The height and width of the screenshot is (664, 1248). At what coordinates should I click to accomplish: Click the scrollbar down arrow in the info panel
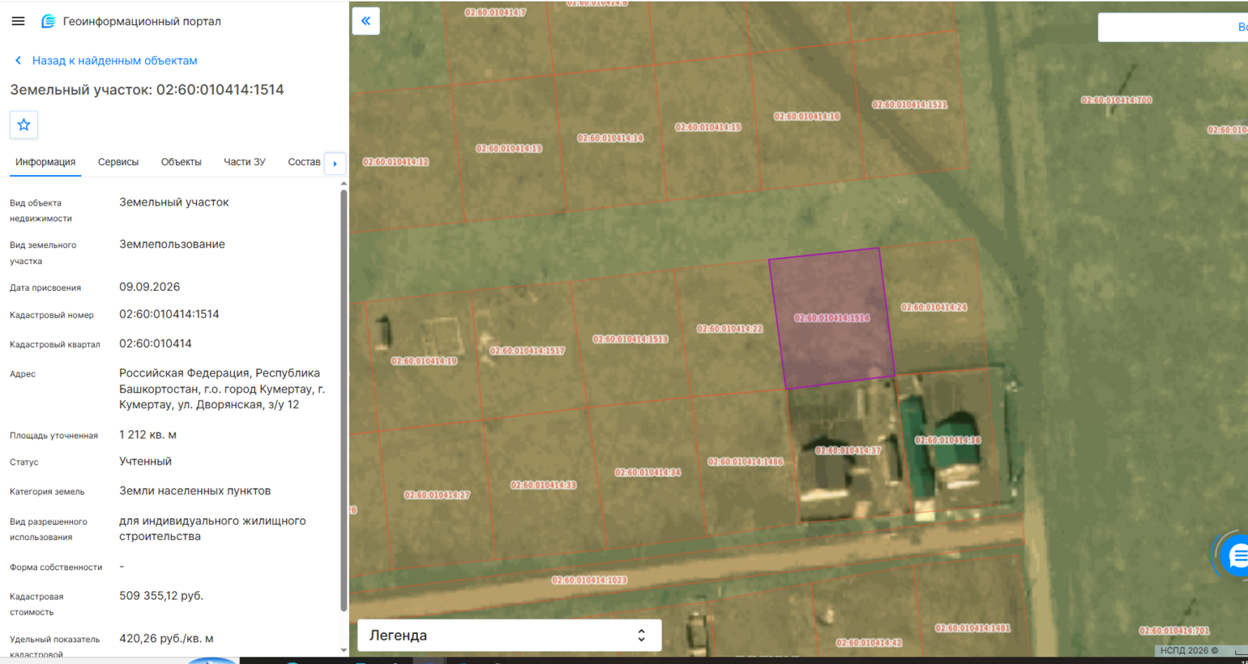pos(344,650)
